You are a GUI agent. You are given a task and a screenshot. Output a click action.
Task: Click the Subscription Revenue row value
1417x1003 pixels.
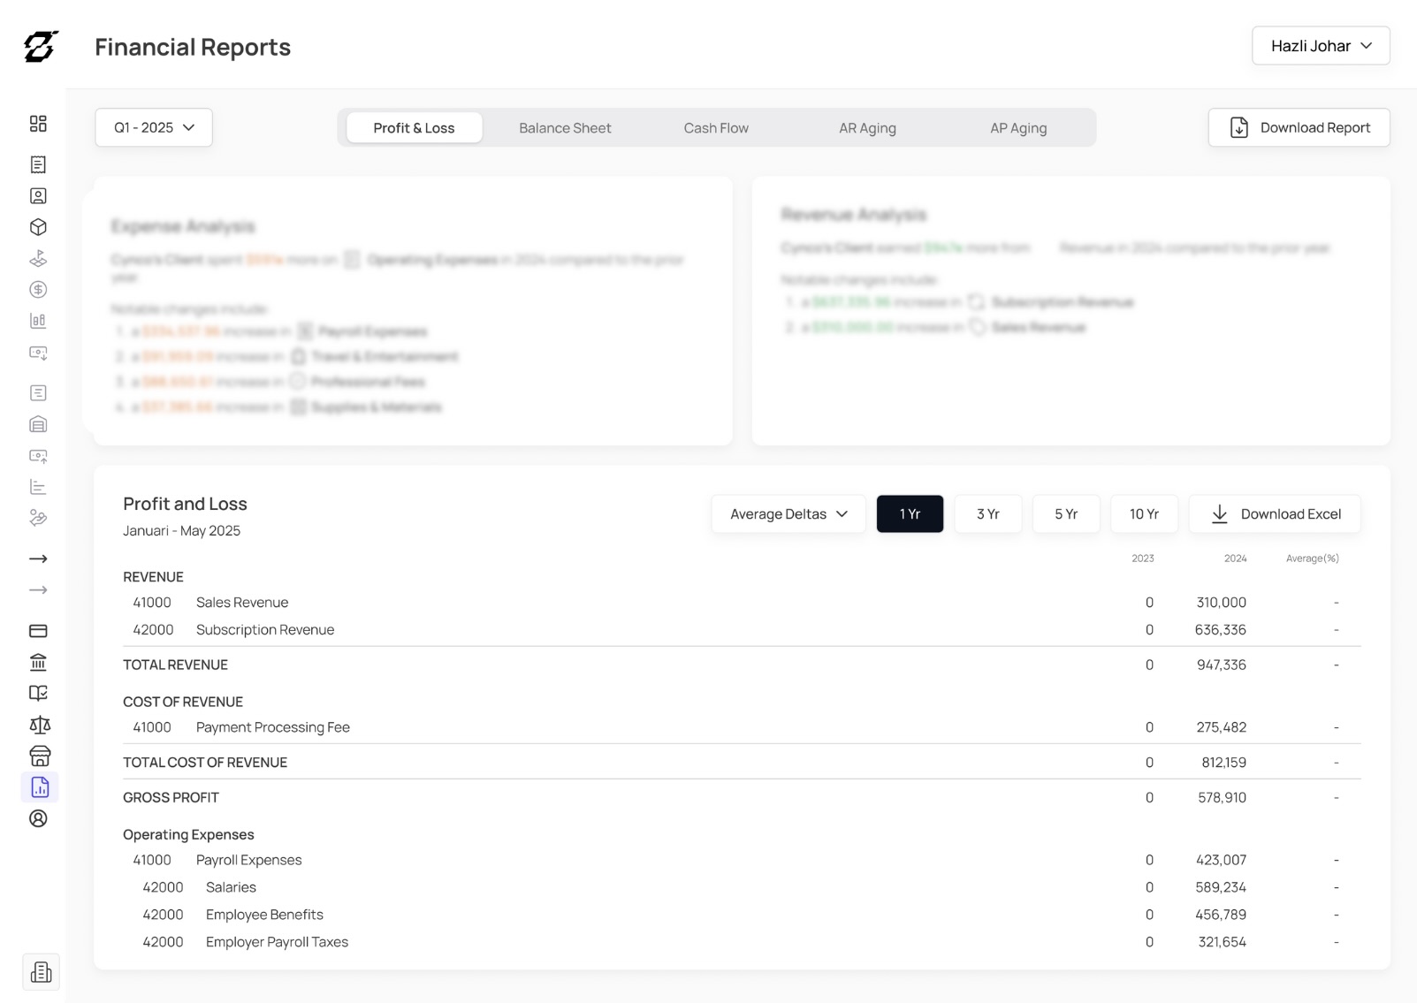[x=1221, y=629]
